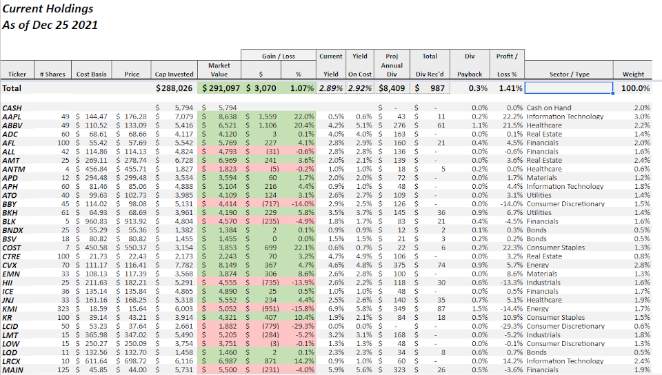Click BBY loss percentage -14.0%
The image size is (662, 375).
pos(303,204)
